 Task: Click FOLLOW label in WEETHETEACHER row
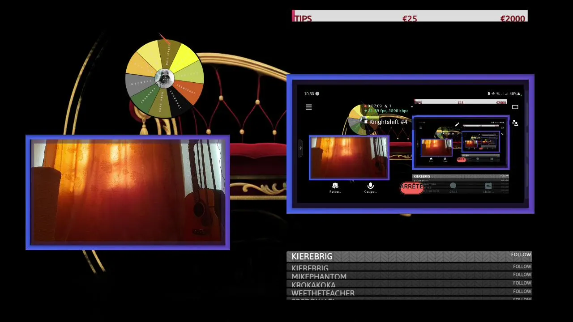point(522,292)
